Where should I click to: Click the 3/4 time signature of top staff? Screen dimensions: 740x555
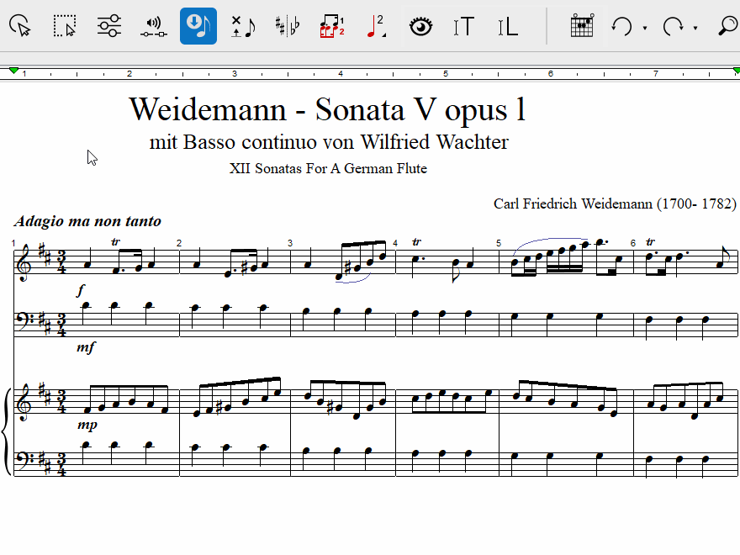pos(61,262)
